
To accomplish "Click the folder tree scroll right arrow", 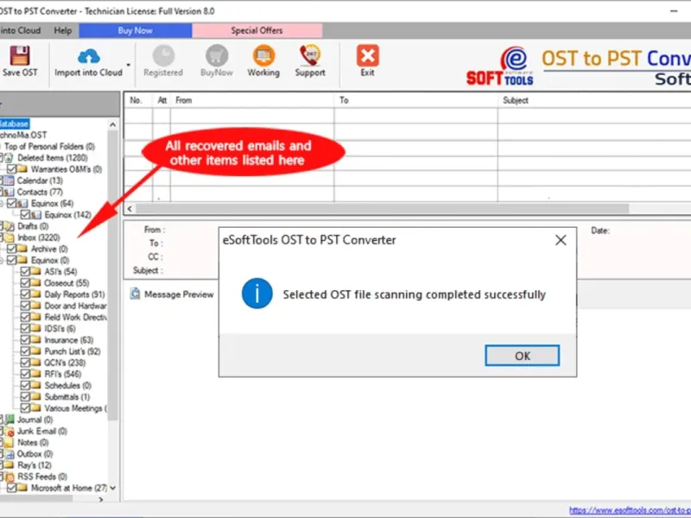I will point(101,499).
